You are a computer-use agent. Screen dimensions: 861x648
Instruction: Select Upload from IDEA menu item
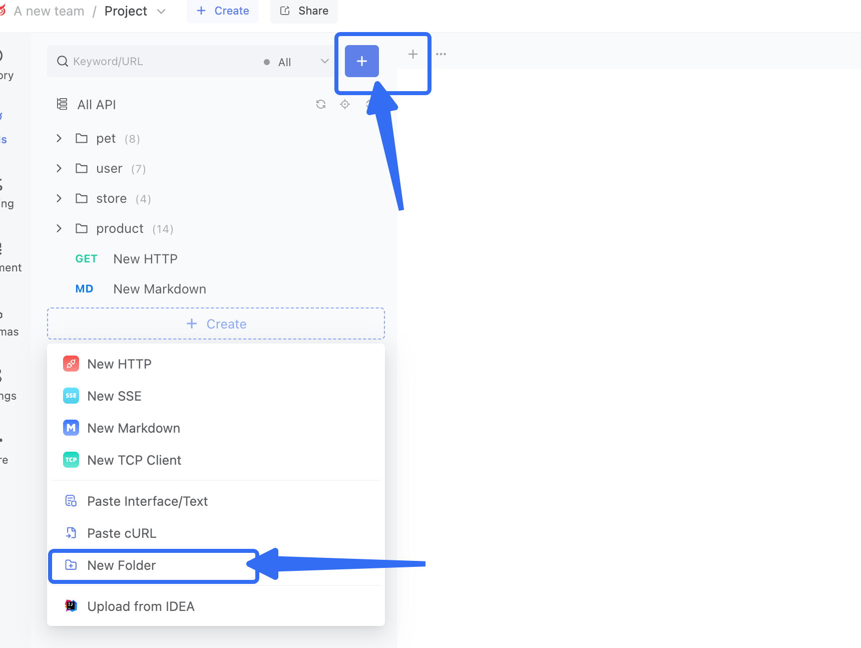coord(216,606)
